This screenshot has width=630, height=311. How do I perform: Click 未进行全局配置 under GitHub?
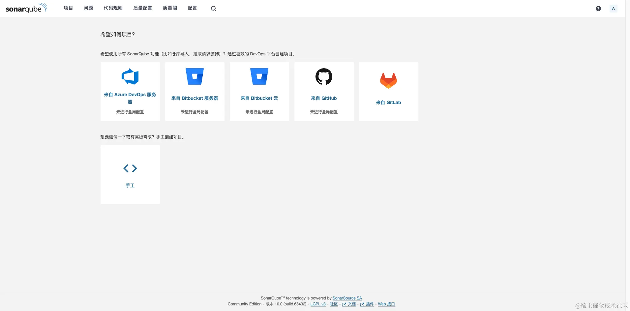click(324, 112)
